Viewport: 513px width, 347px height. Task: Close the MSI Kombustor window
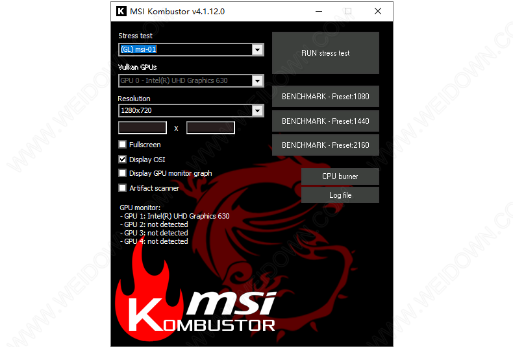[x=378, y=11]
